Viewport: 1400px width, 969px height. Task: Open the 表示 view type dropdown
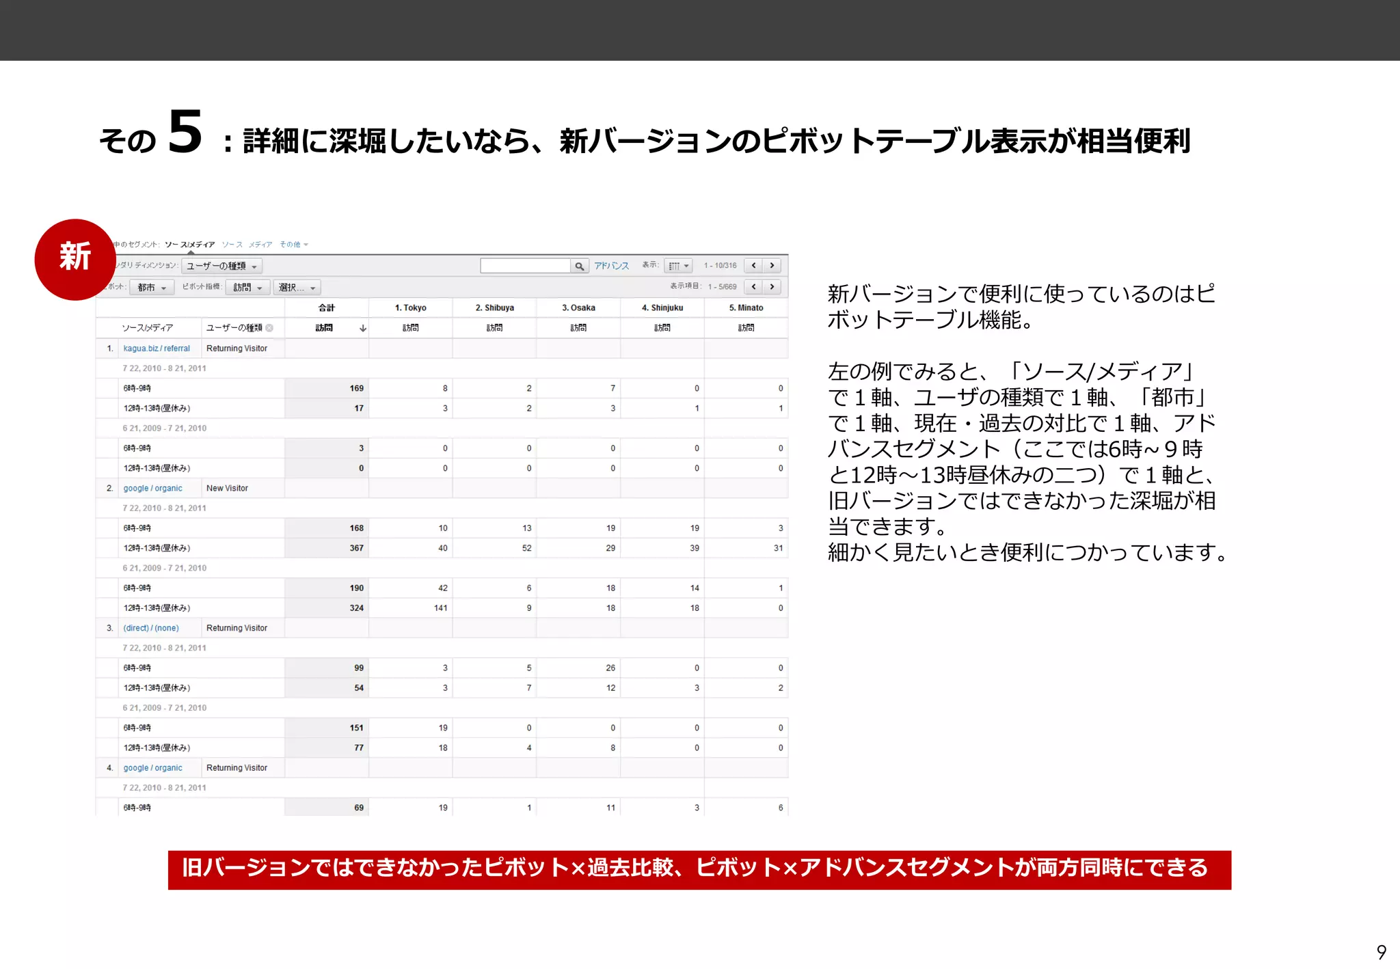click(678, 266)
